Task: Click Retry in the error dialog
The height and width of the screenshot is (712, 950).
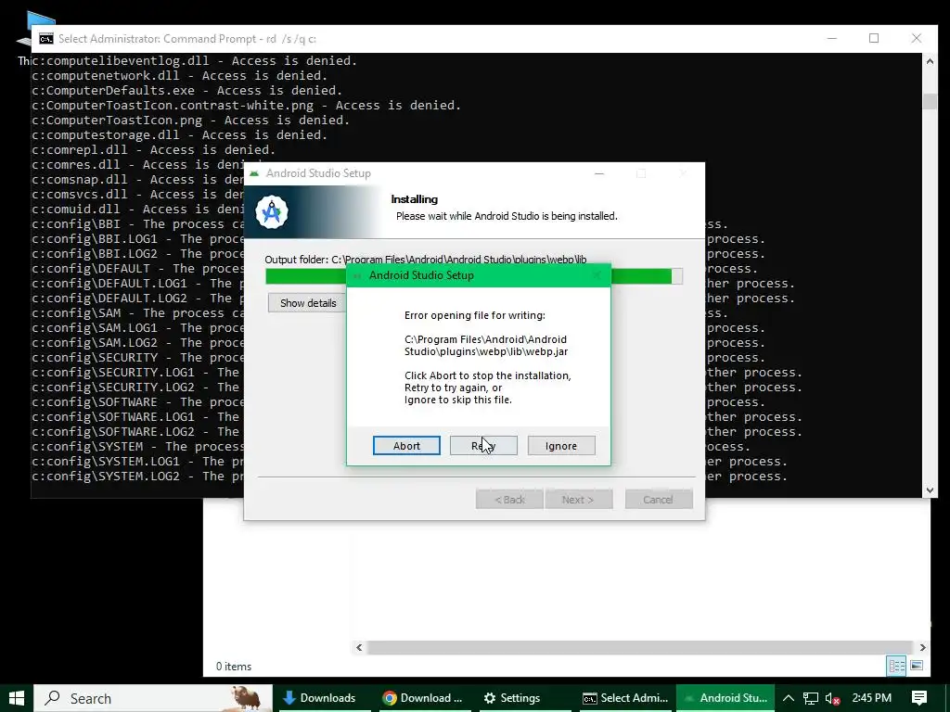Action: pos(482,446)
